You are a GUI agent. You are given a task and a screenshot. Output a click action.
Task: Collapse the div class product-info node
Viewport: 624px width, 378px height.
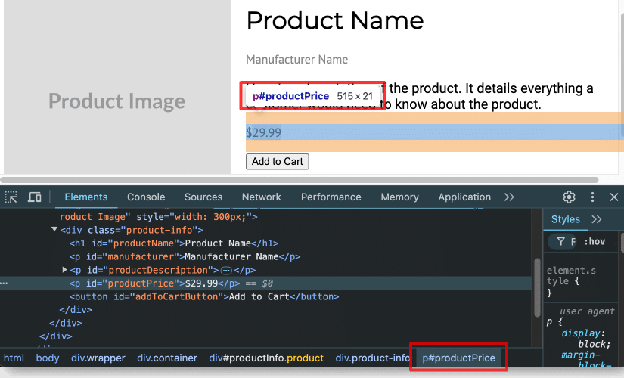pos(54,230)
